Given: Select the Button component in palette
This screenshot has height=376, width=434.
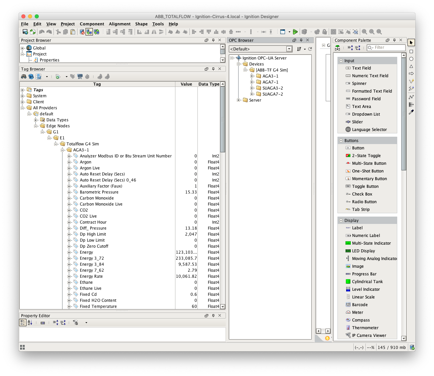Looking at the screenshot, I should click(355, 148).
